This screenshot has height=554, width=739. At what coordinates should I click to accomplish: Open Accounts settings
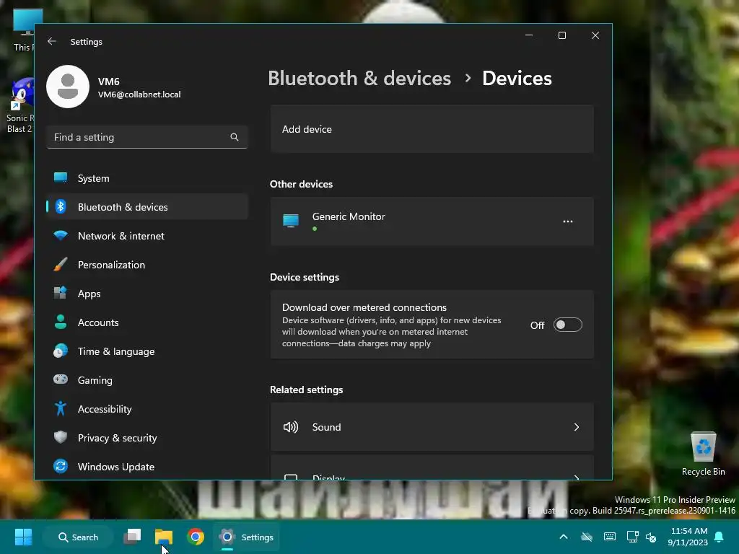[x=147, y=322]
